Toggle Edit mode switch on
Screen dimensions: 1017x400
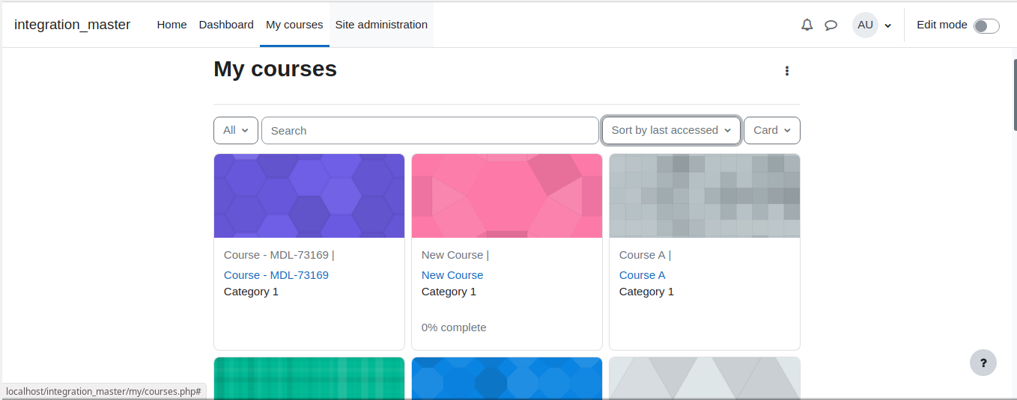click(x=986, y=26)
